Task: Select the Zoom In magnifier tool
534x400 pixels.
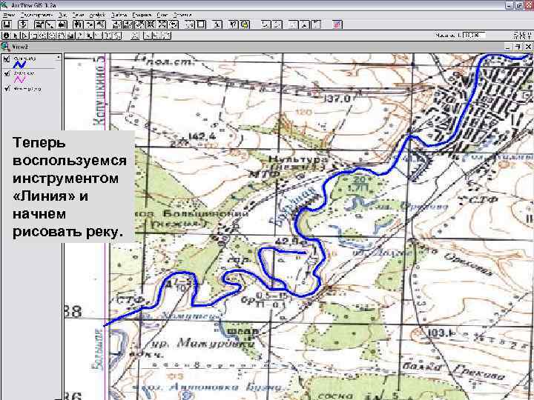Action: (43, 36)
